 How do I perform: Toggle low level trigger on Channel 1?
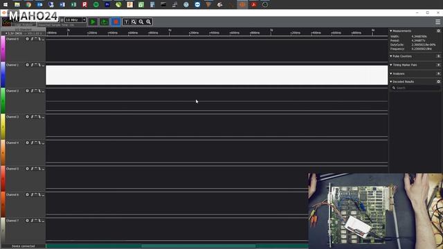tap(43, 65)
